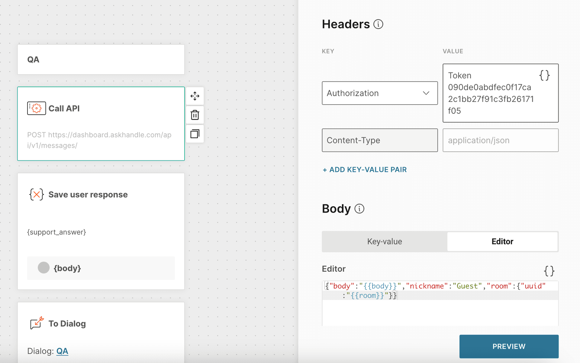
Task: Click the Content-Type value input field
Action: [501, 140]
